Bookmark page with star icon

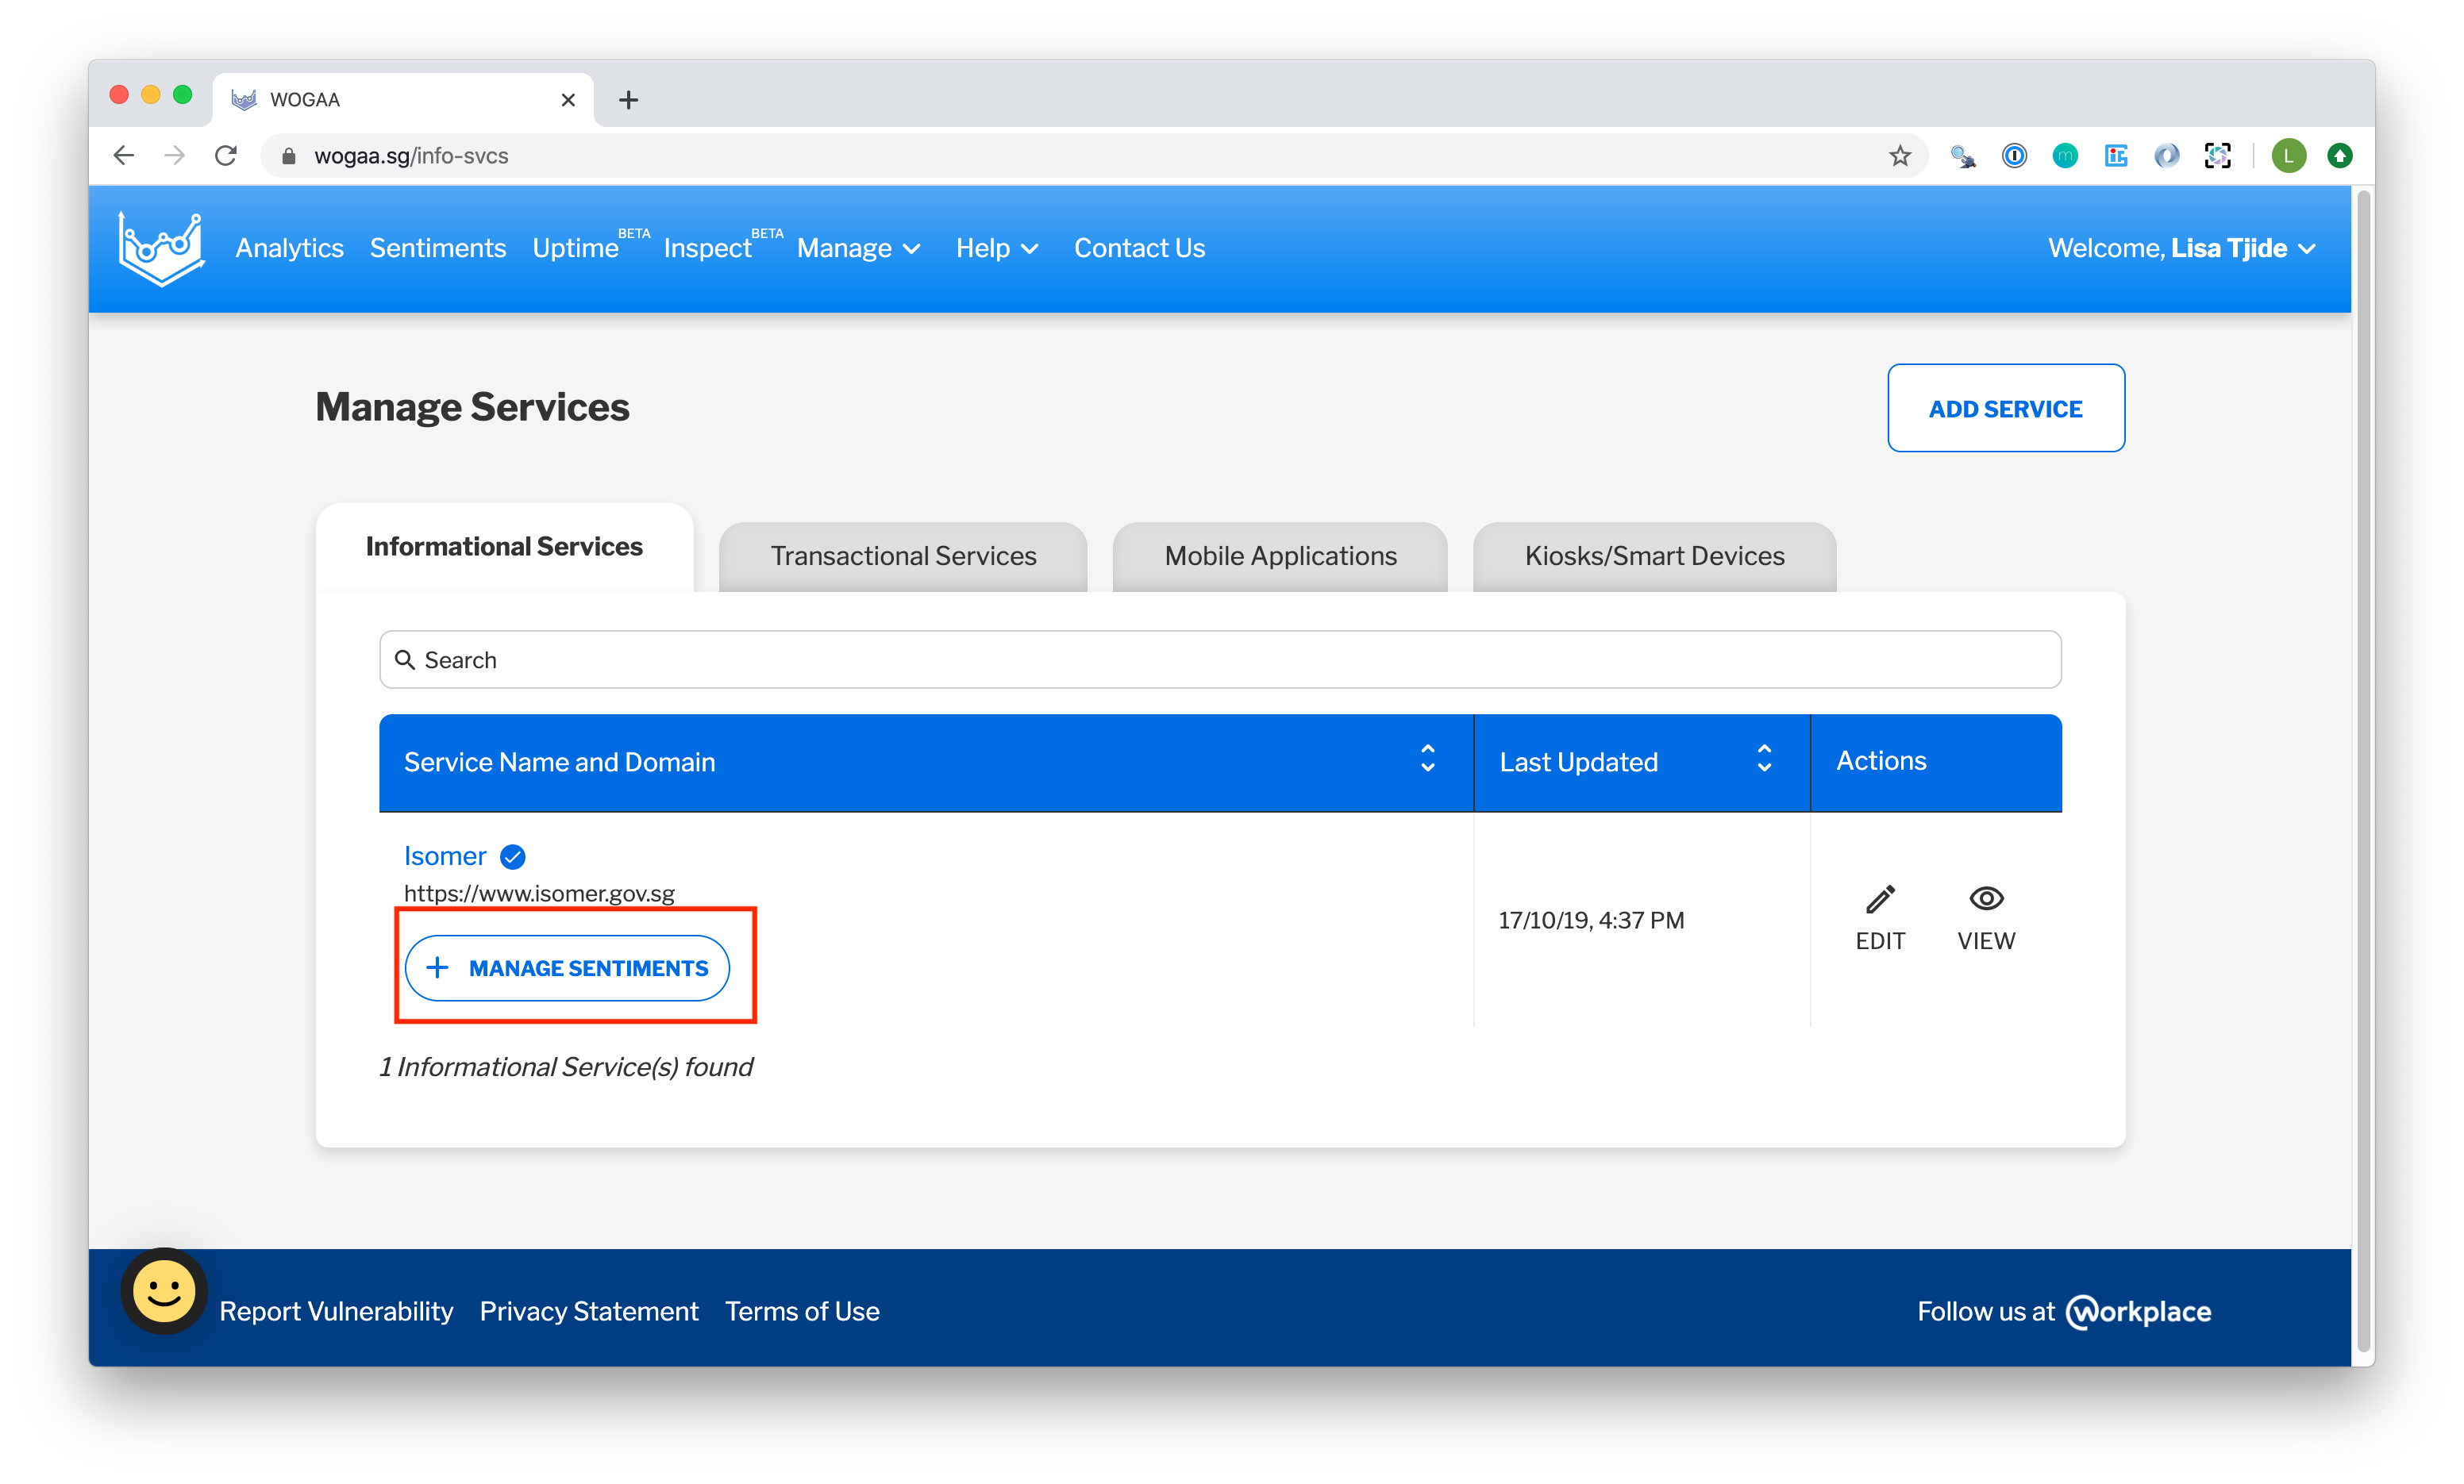point(1899,156)
